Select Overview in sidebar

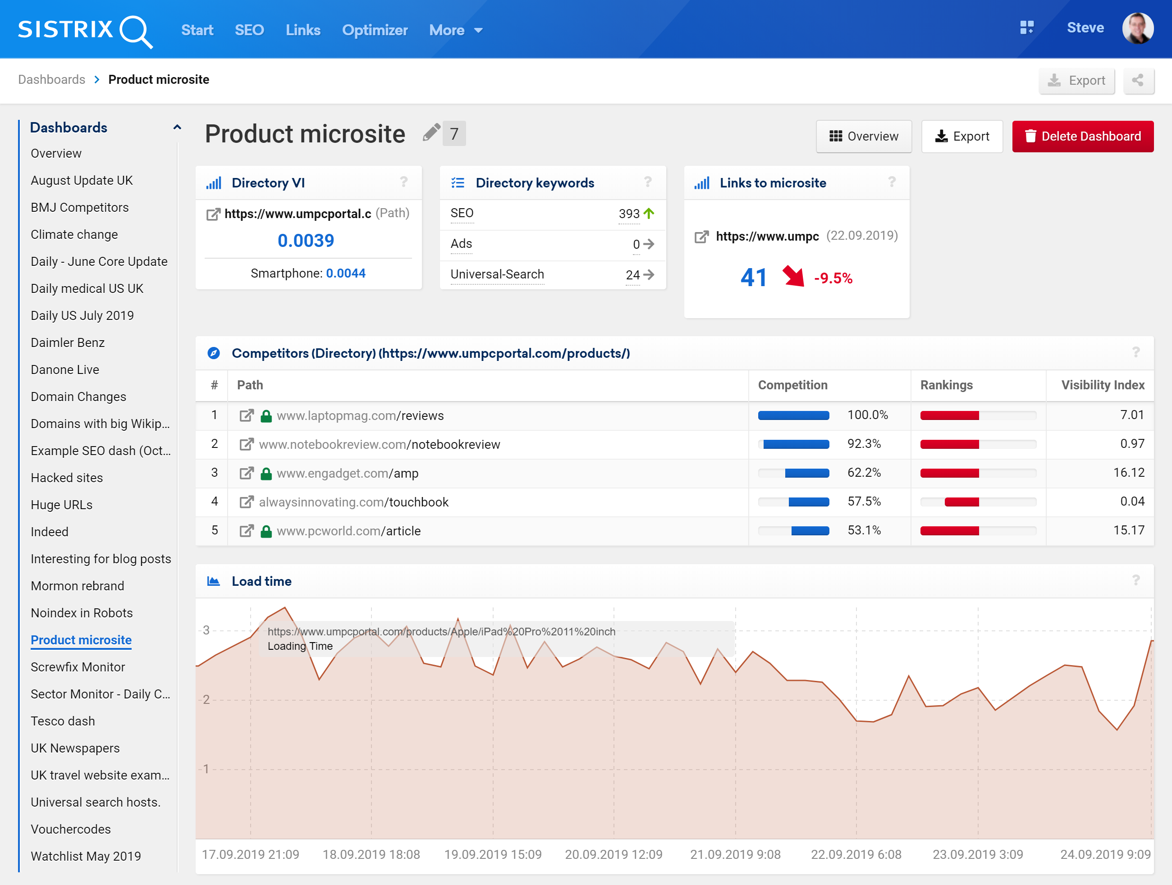56,154
